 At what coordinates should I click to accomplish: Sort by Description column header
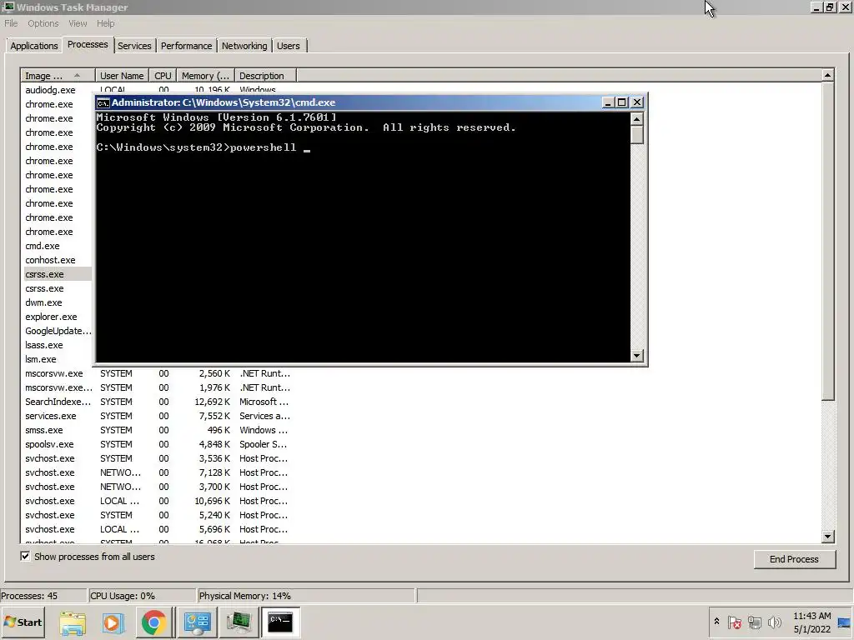265,76
